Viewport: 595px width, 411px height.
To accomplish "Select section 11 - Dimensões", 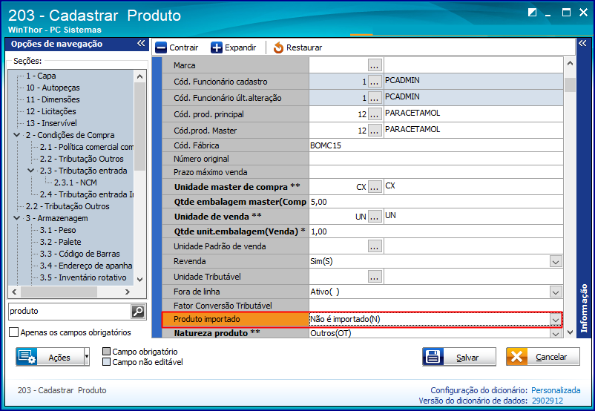I will 53,99.
